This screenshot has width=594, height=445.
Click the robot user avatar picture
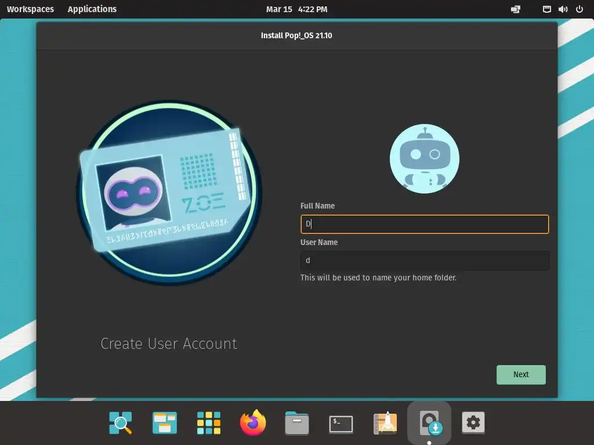click(424, 159)
